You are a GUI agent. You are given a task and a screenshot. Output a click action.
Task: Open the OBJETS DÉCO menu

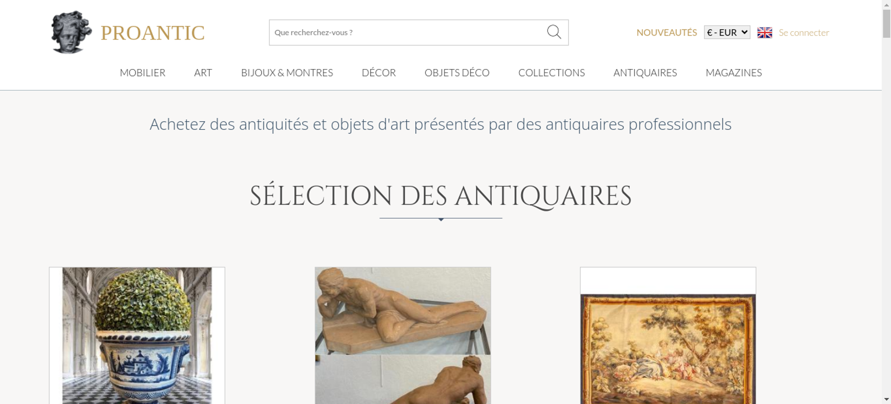[x=457, y=73]
